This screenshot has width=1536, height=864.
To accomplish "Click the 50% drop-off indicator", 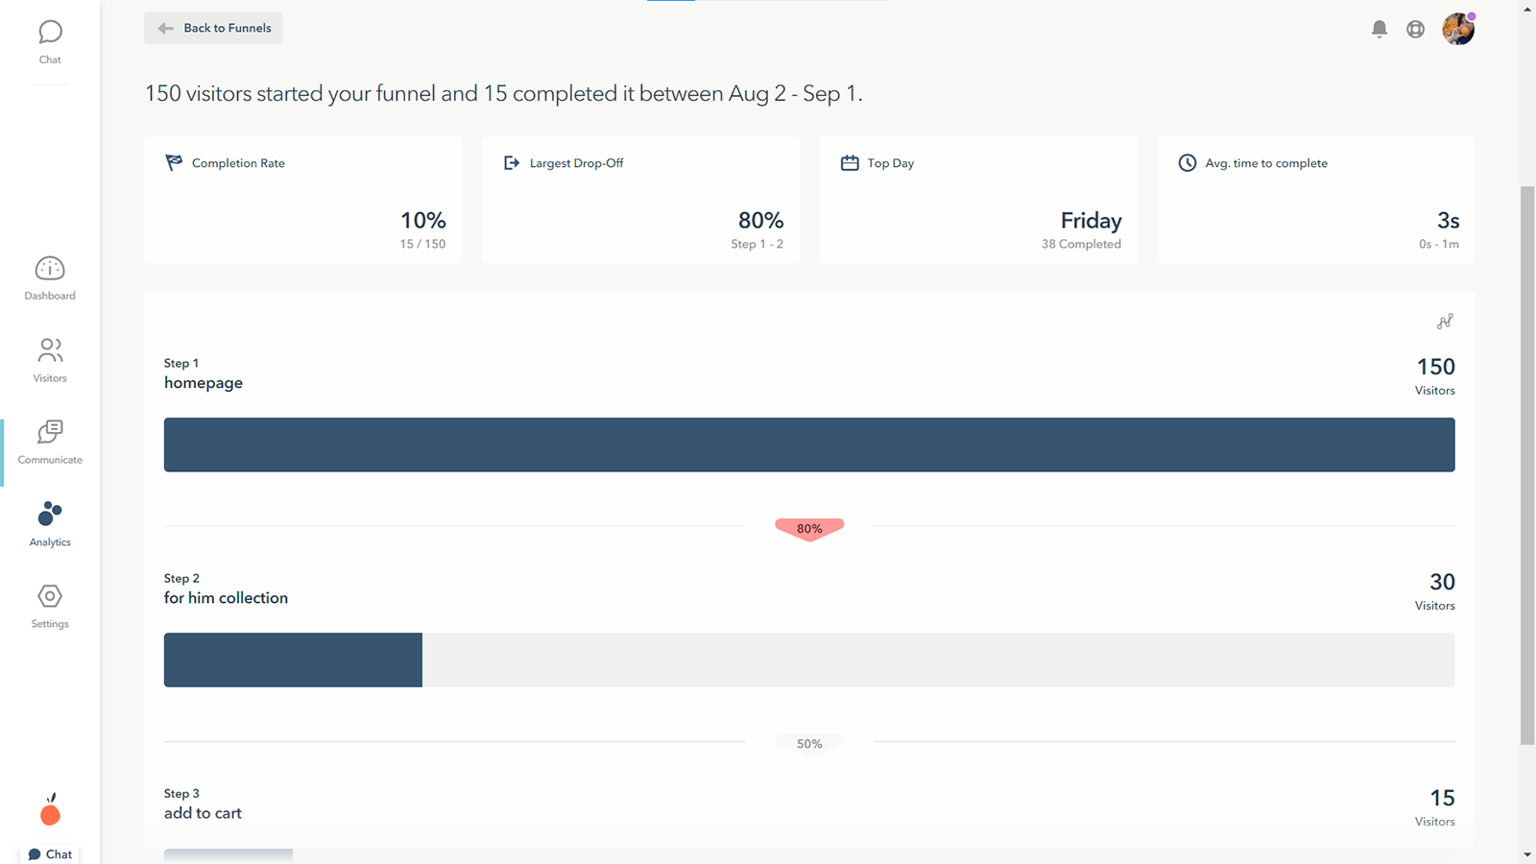I will click(x=809, y=743).
